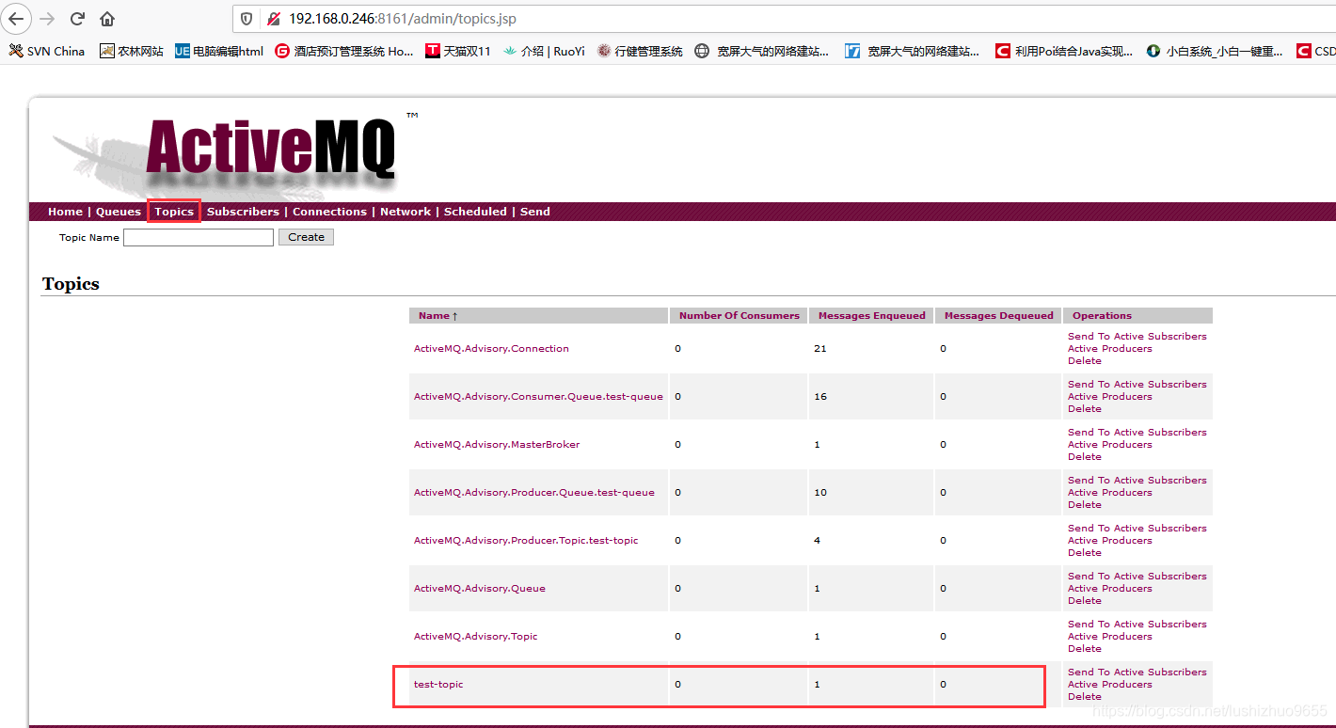Go to browser home page icon
This screenshot has height=728, width=1336.
pos(107,19)
